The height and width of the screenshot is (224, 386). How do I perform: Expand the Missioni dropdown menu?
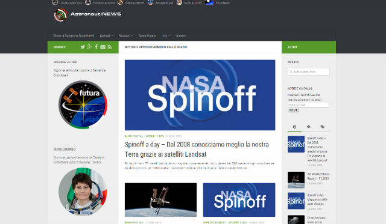coord(125,36)
